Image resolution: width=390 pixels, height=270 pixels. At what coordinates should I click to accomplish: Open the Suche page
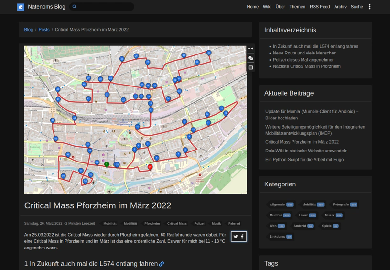(x=357, y=7)
